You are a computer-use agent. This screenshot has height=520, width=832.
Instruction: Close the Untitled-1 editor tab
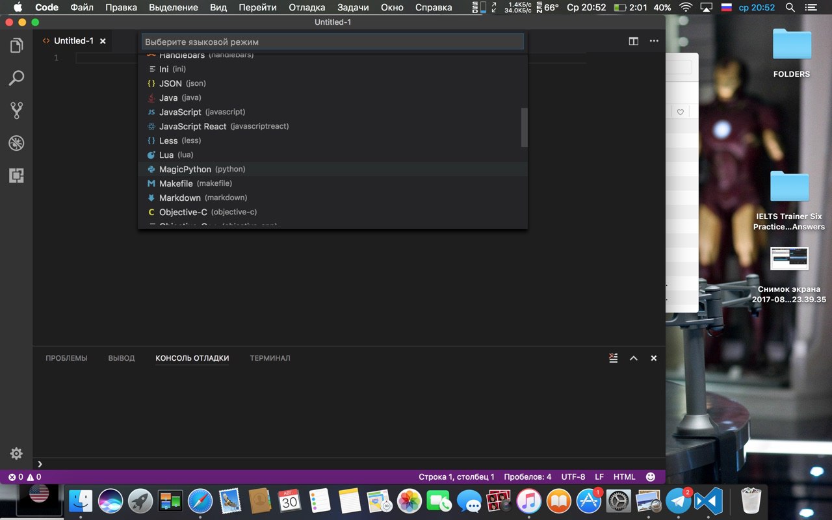[103, 41]
